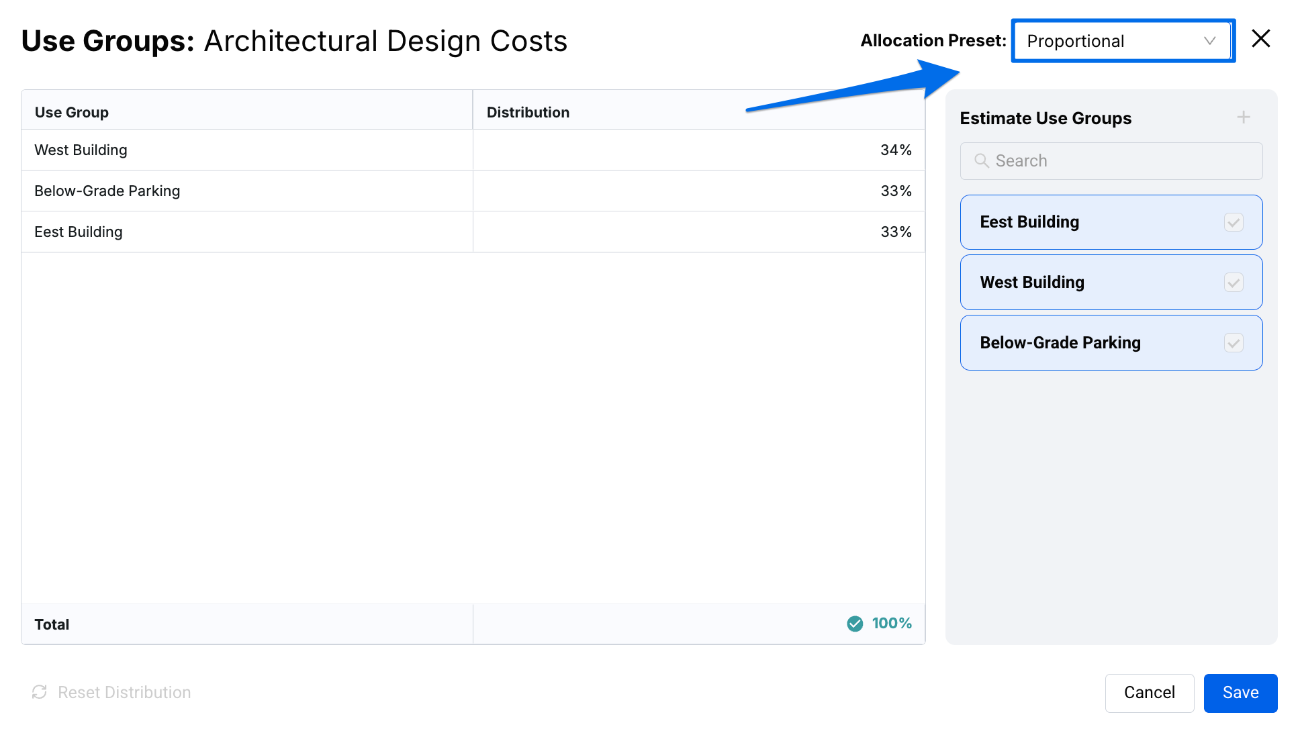Click the Cancel button

coord(1149,693)
